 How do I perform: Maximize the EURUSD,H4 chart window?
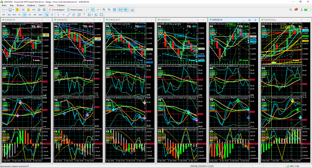pos(249,20)
